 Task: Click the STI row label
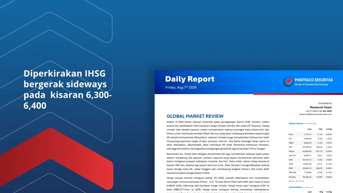(290, 139)
